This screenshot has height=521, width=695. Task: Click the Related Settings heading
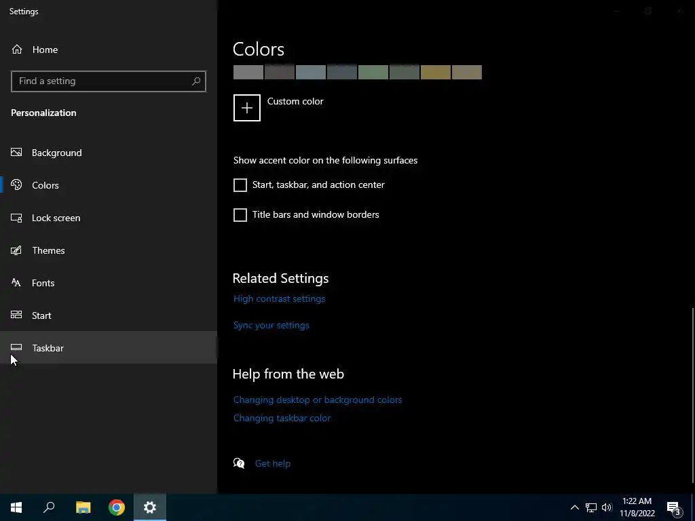pyautogui.click(x=280, y=278)
